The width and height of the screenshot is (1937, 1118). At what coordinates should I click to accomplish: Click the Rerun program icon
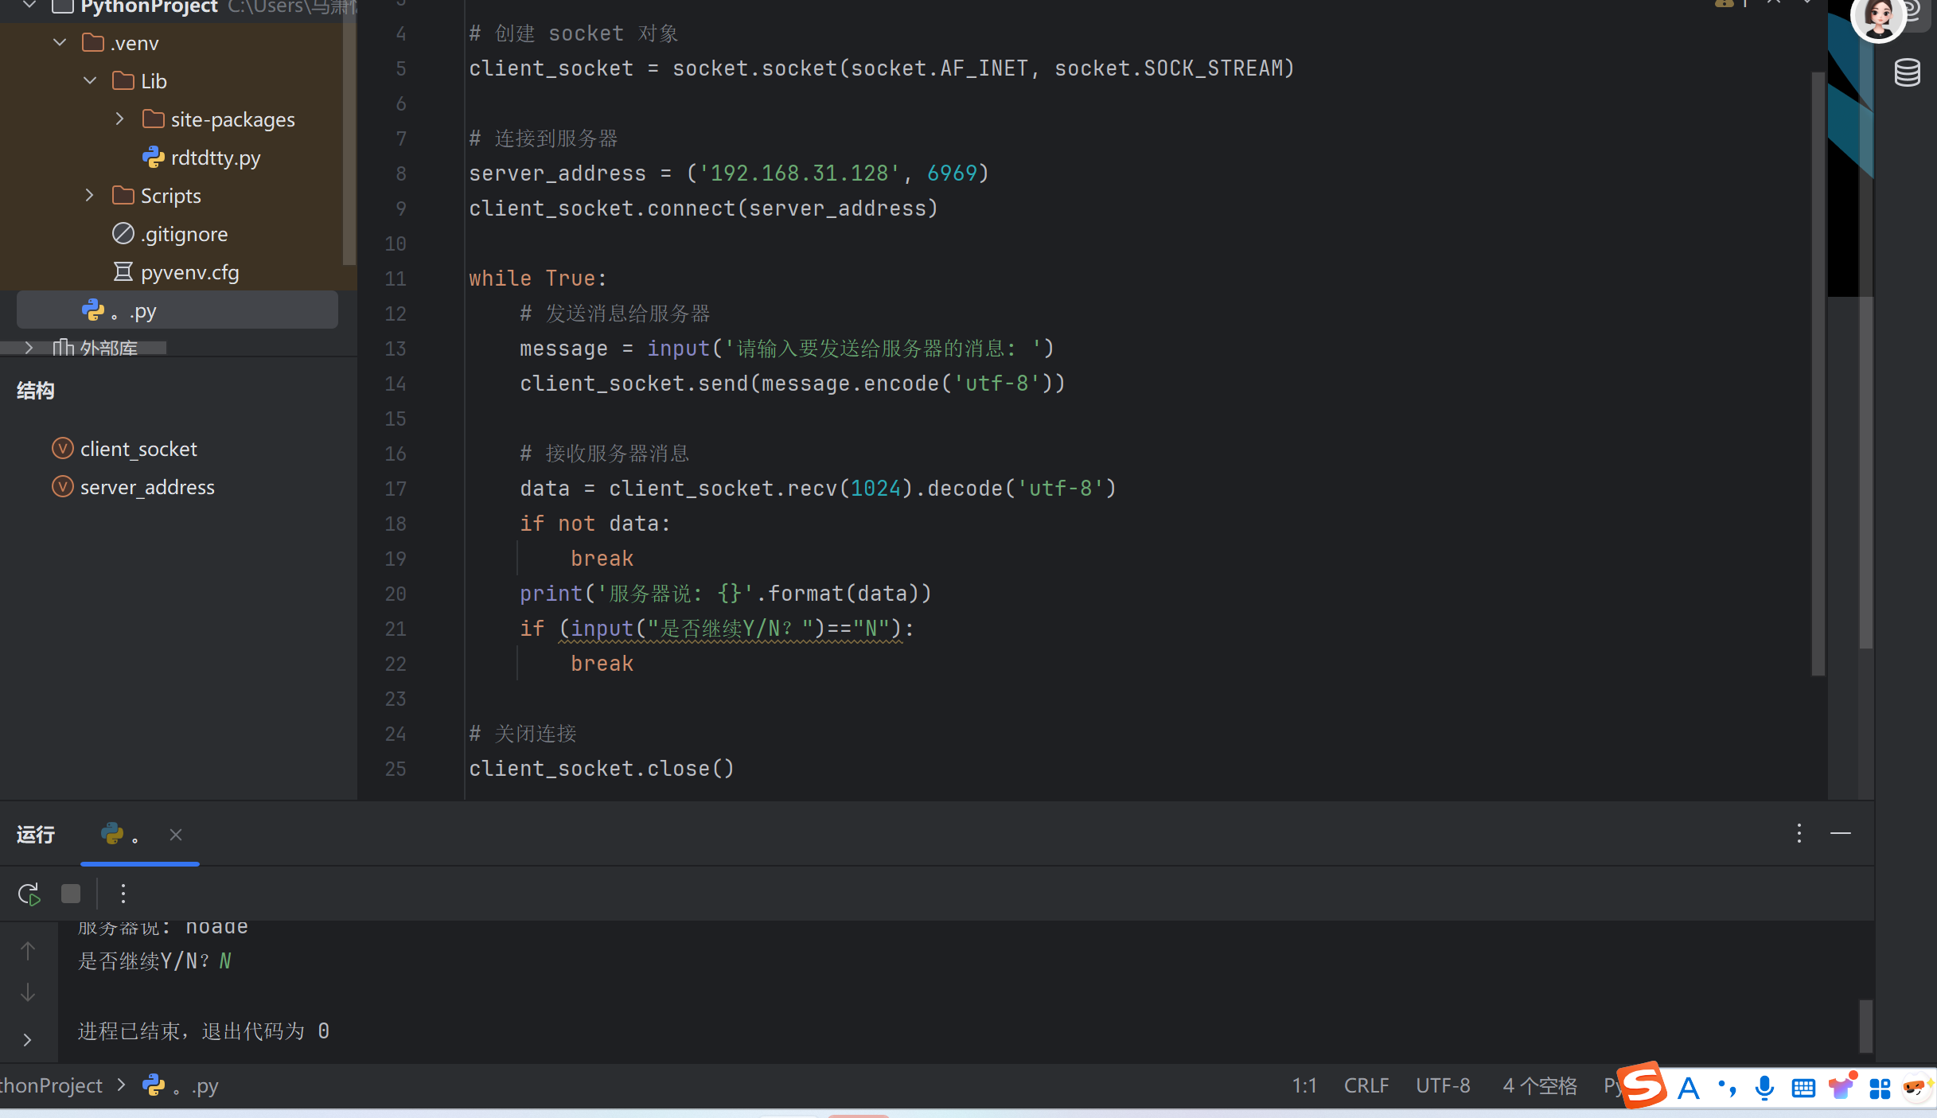coord(29,894)
